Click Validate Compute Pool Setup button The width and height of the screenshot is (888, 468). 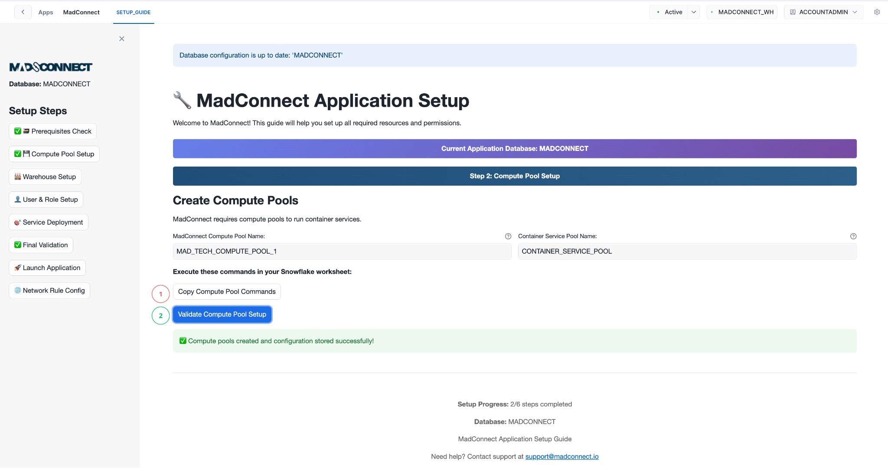tap(222, 314)
